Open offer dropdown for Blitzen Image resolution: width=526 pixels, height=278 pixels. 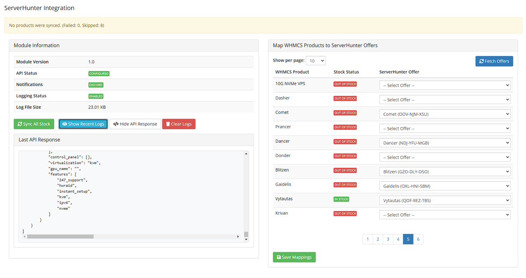coord(445,171)
